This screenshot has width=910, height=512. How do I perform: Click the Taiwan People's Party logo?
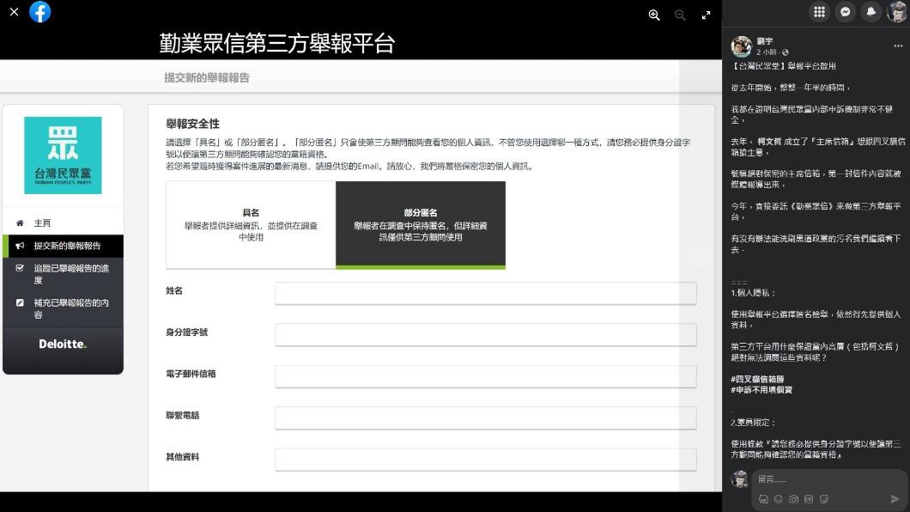(x=63, y=155)
